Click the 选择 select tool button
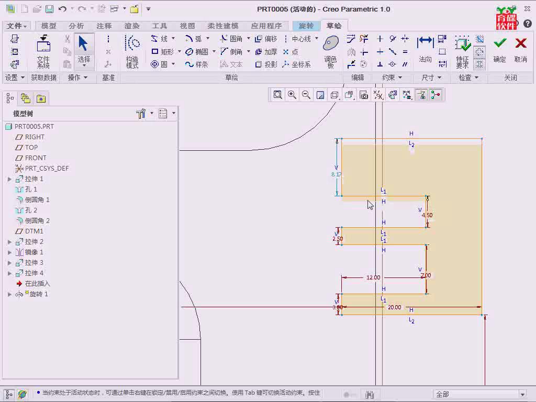This screenshot has width=536, height=402. tap(84, 51)
